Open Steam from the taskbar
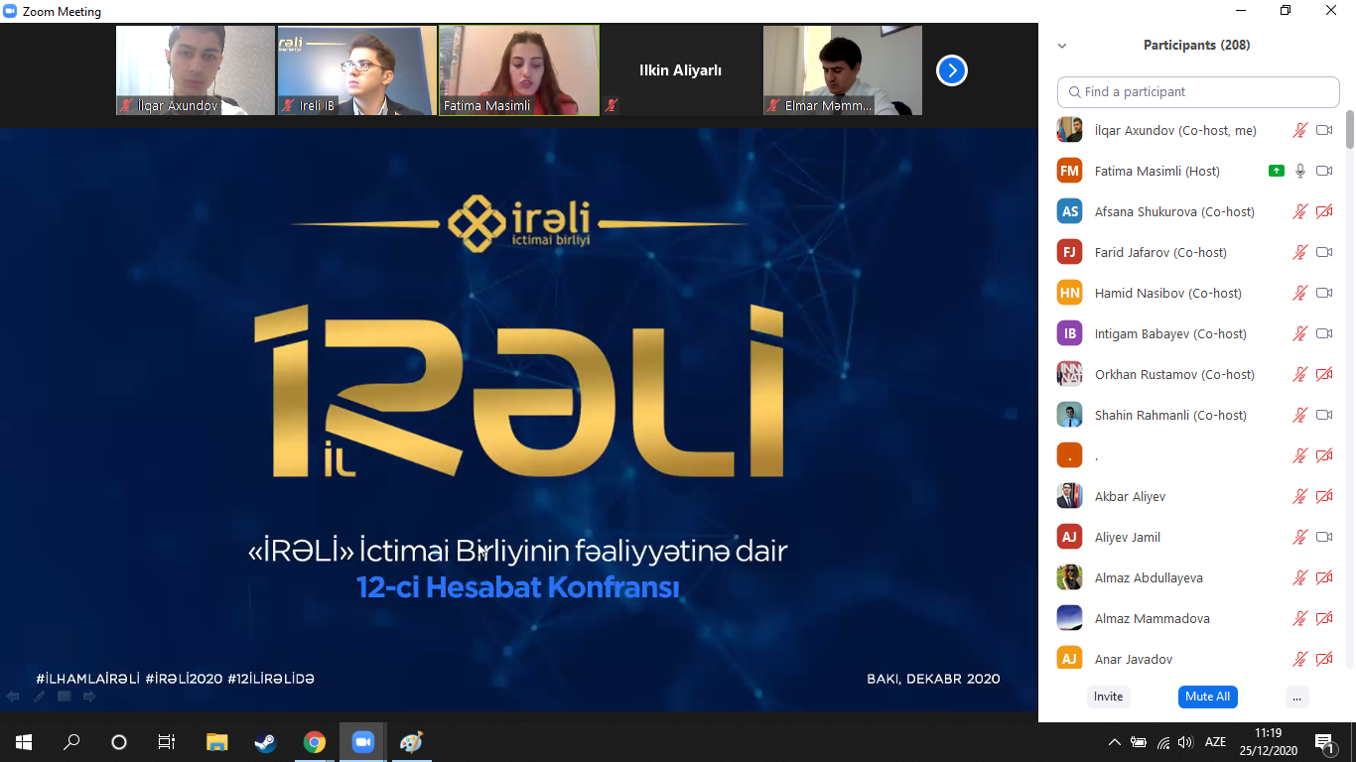 click(265, 741)
